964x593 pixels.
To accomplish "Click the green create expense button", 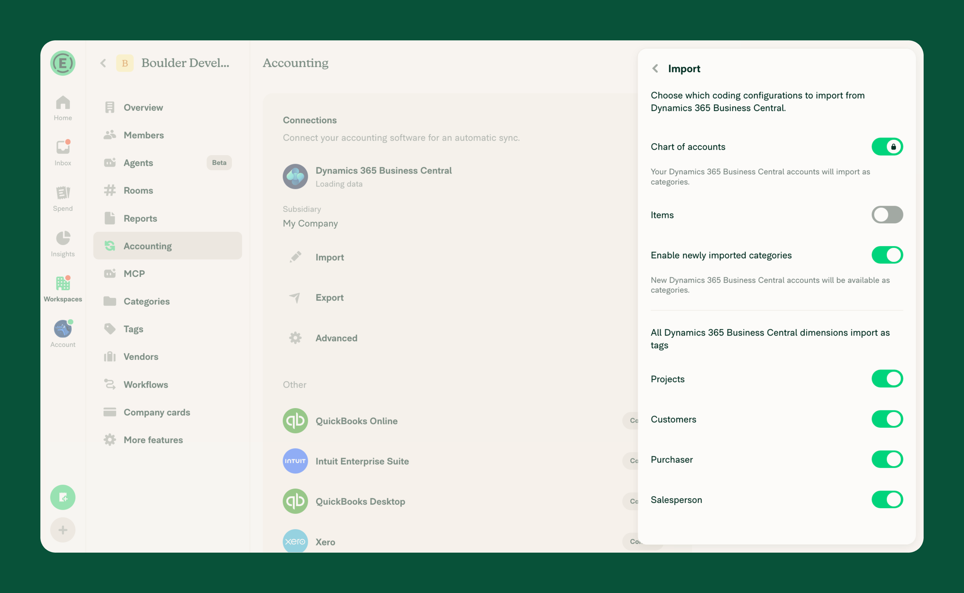I will point(63,497).
